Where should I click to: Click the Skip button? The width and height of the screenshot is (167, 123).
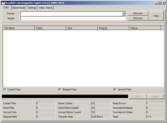138,97
